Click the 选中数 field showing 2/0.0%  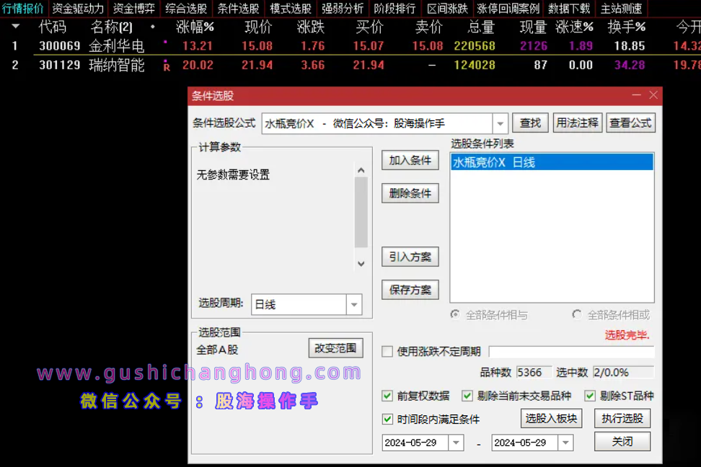click(623, 373)
